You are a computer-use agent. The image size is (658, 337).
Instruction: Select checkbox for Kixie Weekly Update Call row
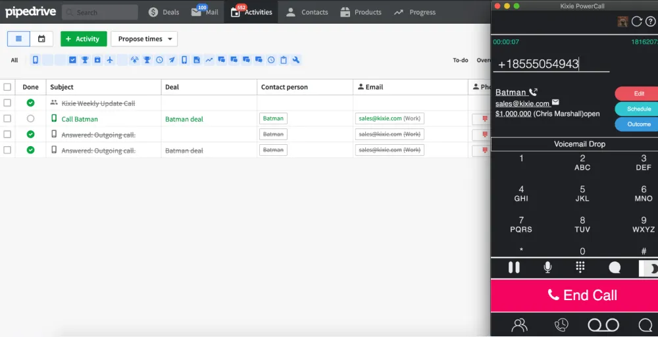click(7, 103)
